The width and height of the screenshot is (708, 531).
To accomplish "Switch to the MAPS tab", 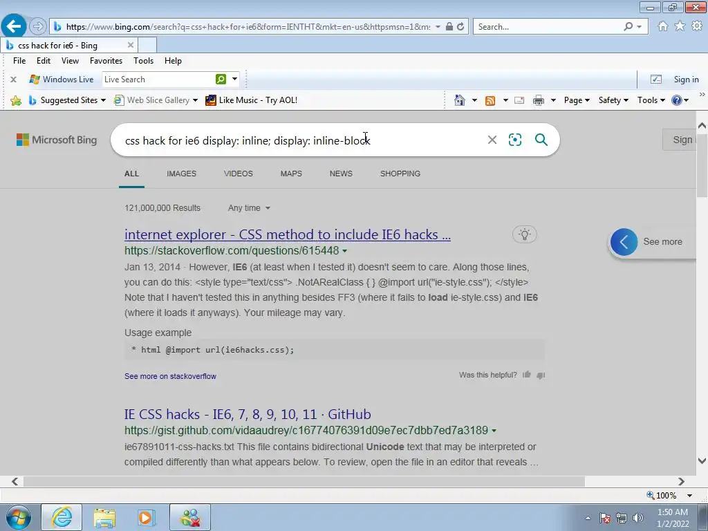I will [x=291, y=174].
